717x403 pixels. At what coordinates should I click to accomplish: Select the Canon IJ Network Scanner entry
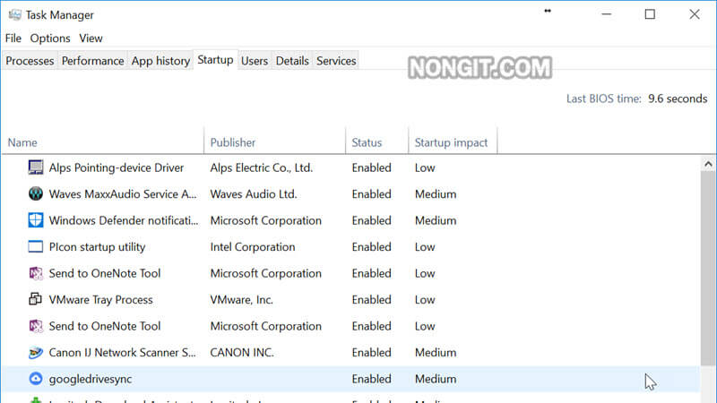click(x=350, y=353)
